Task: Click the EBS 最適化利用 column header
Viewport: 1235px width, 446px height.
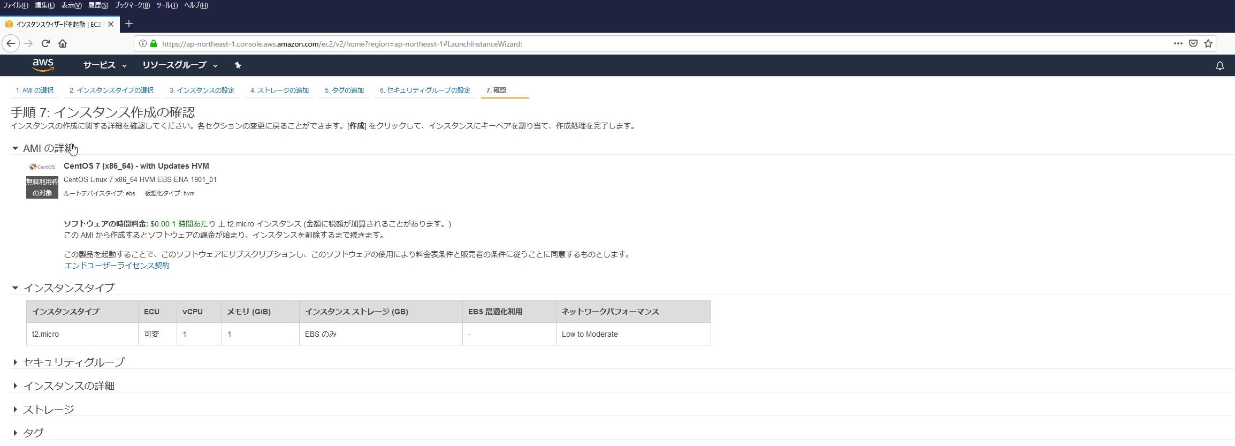Action: coord(509,312)
